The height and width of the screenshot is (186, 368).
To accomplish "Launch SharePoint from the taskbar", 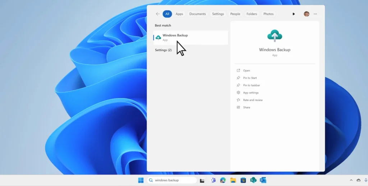I will 253,180.
